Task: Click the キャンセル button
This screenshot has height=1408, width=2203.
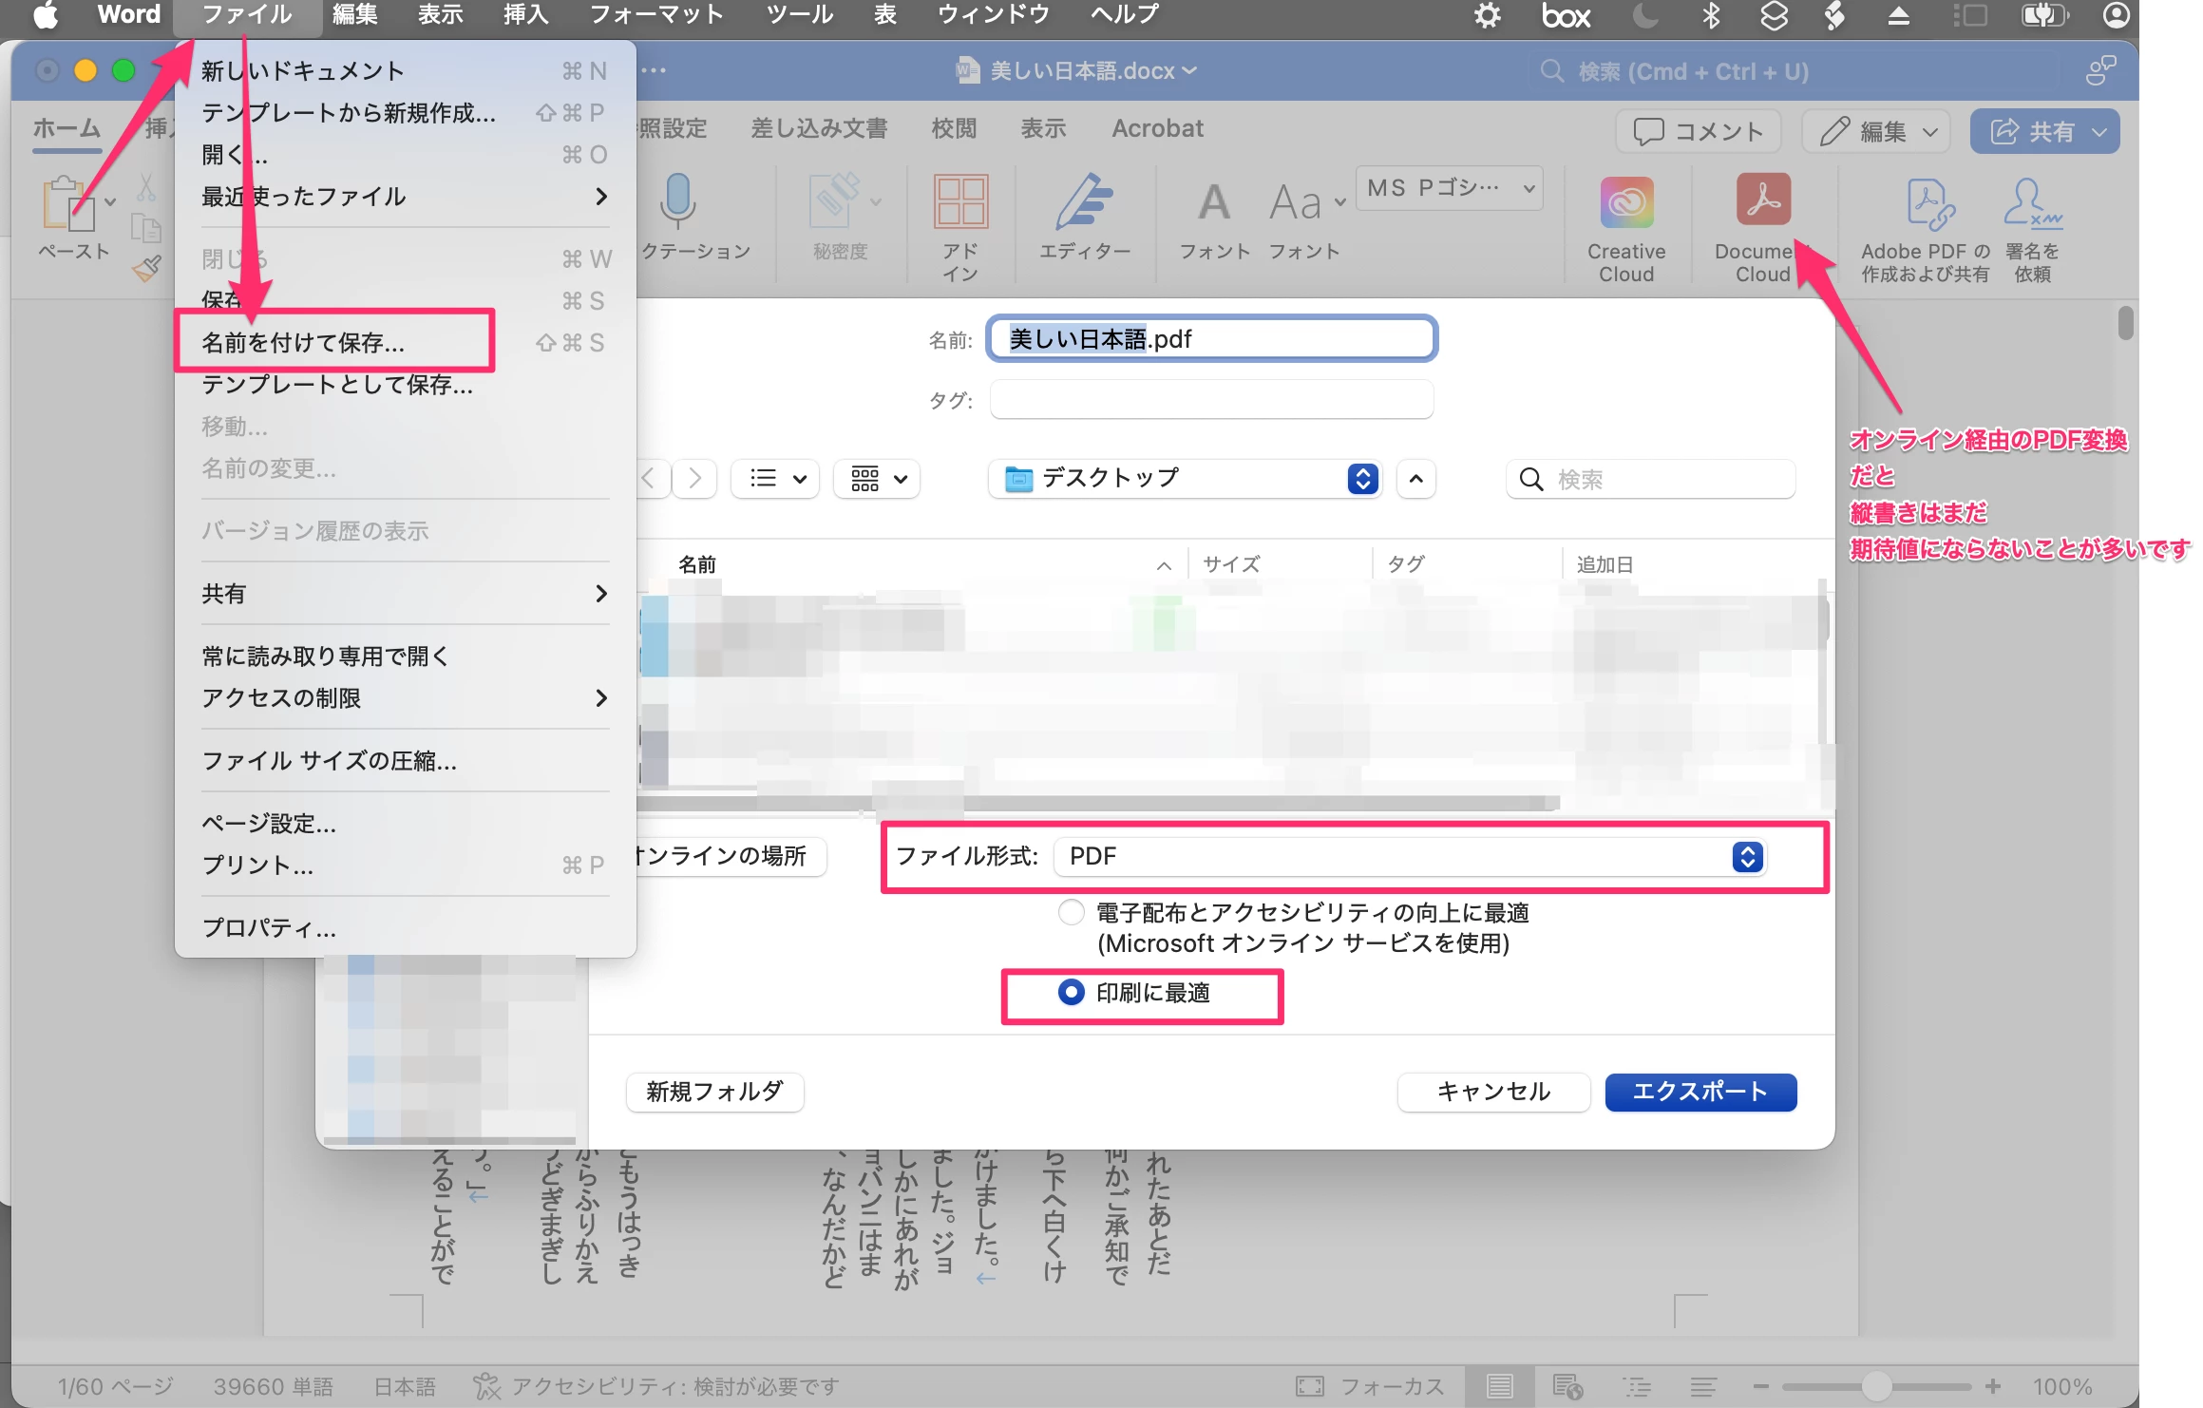Action: tap(1492, 1092)
